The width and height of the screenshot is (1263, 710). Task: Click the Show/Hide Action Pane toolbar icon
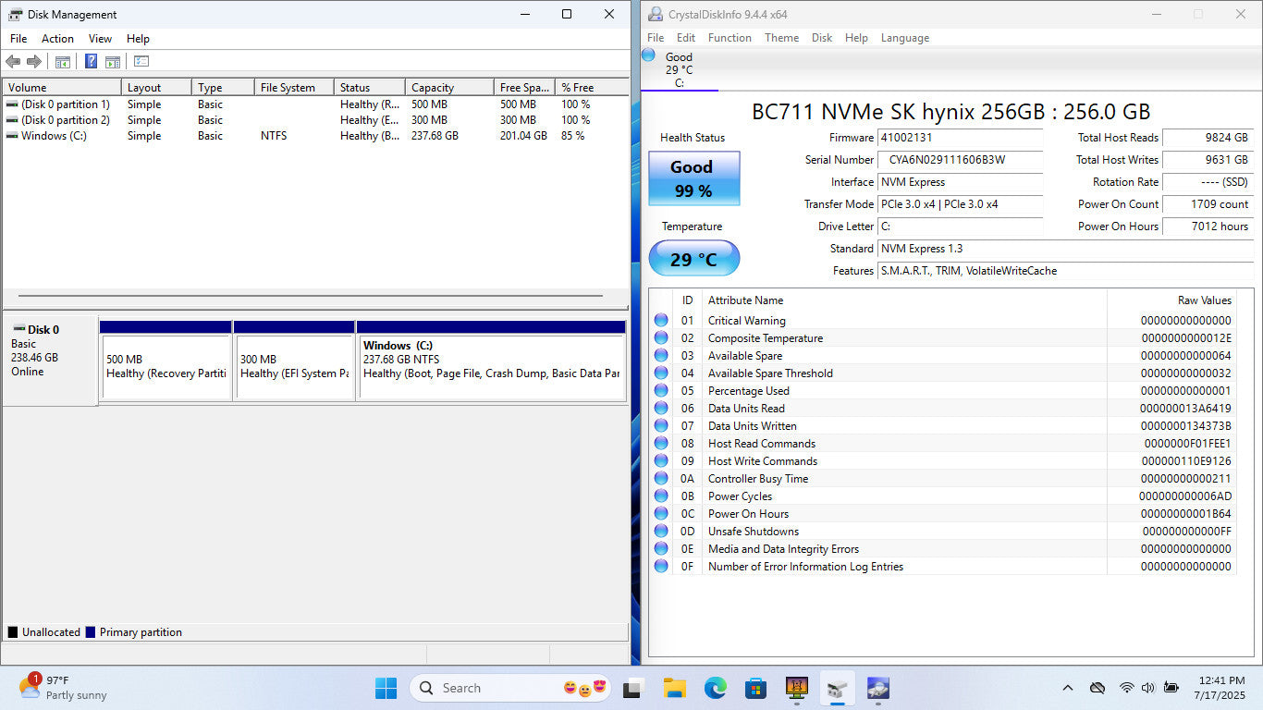tap(113, 62)
